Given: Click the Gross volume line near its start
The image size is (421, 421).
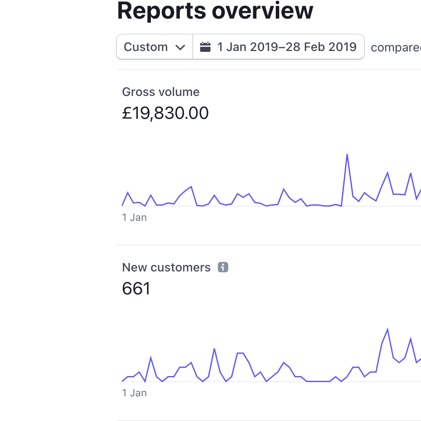Looking at the screenshot, I should tap(128, 193).
